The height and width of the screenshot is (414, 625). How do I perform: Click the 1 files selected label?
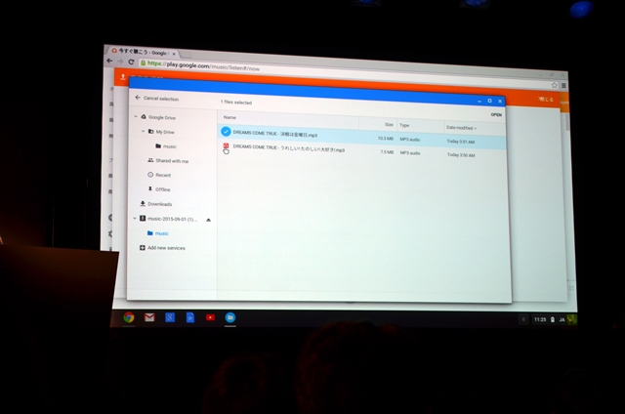(x=236, y=102)
